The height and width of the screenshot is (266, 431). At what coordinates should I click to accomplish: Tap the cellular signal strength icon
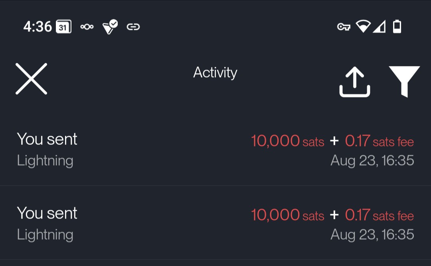[380, 27]
